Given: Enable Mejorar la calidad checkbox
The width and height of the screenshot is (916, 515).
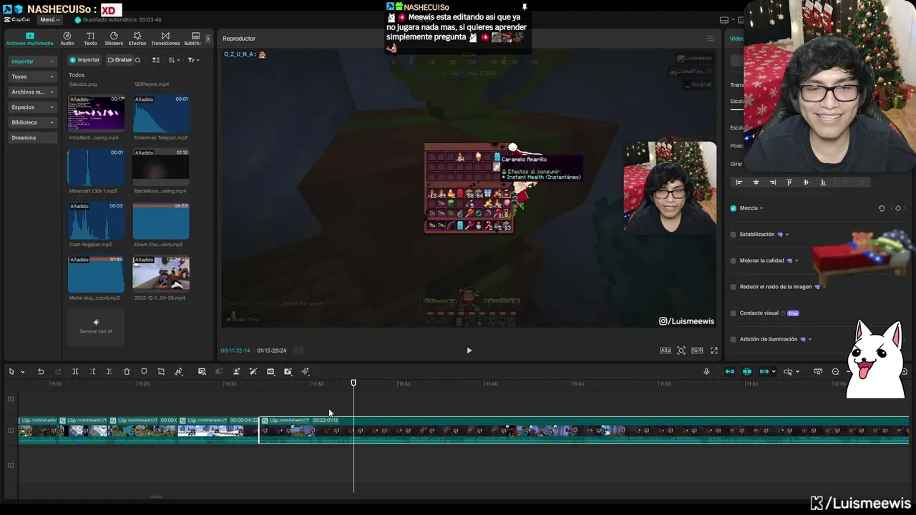Looking at the screenshot, I should tap(733, 260).
